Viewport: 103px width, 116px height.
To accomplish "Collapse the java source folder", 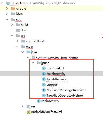I will [22, 52].
